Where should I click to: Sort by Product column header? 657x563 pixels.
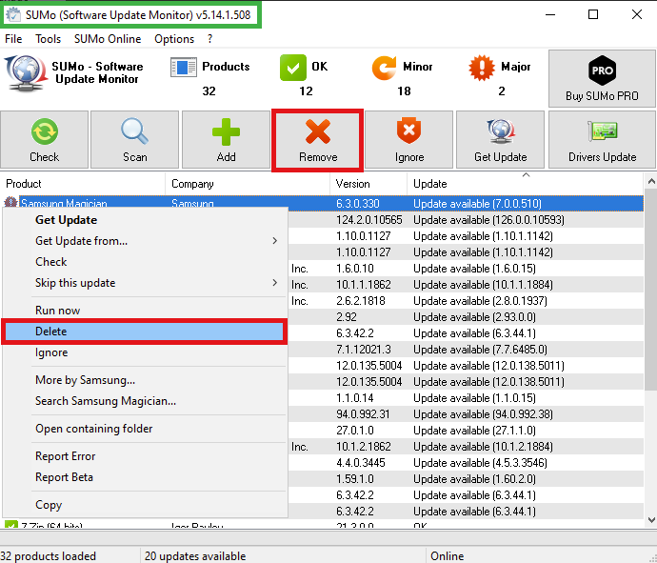click(83, 184)
